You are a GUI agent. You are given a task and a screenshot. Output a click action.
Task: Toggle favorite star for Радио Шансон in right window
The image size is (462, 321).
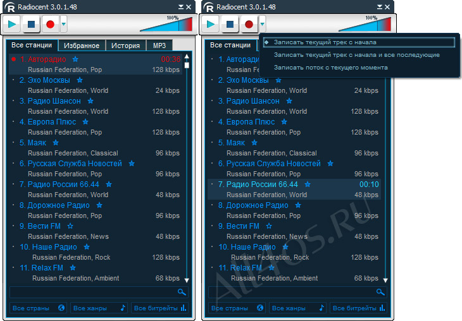(x=289, y=101)
